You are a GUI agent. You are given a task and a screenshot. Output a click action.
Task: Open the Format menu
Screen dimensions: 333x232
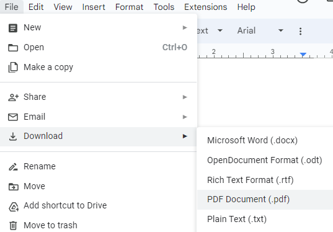point(129,7)
